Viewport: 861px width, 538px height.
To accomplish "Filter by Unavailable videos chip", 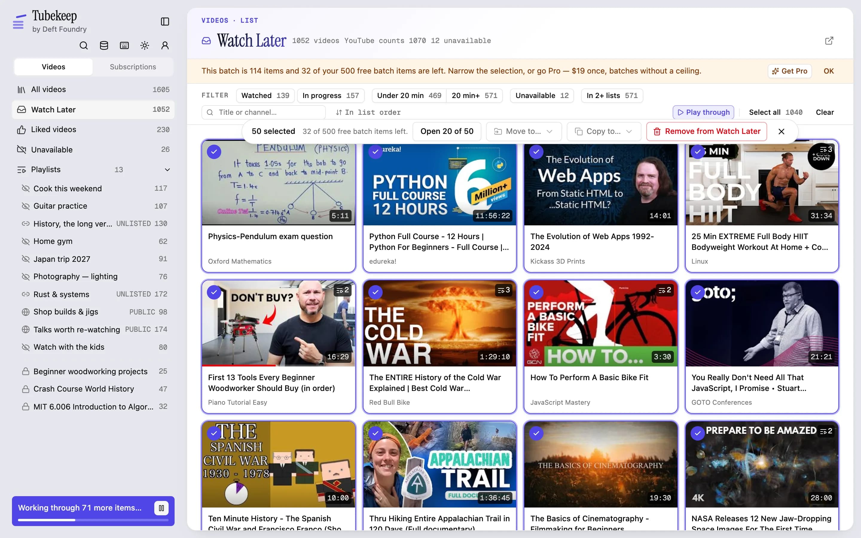I will (542, 96).
